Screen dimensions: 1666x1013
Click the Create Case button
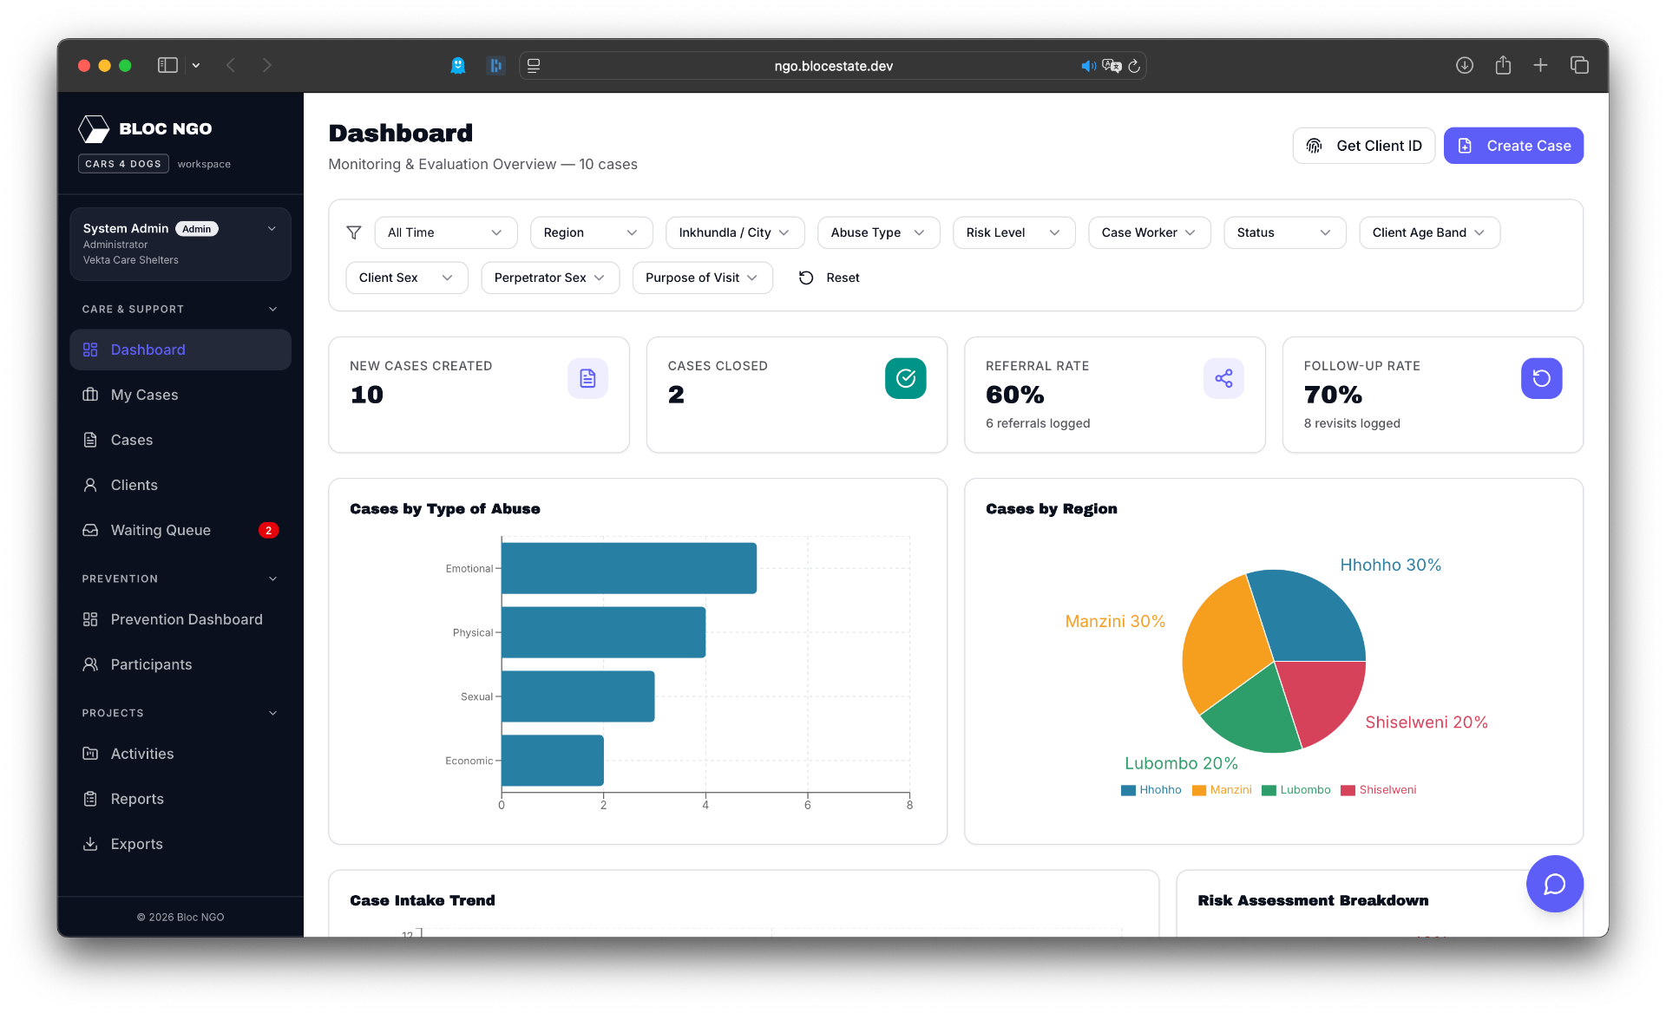[x=1513, y=146]
